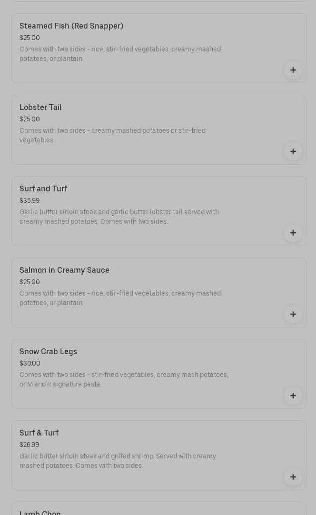Click Steamed Fish $25.00 price

point(30,38)
